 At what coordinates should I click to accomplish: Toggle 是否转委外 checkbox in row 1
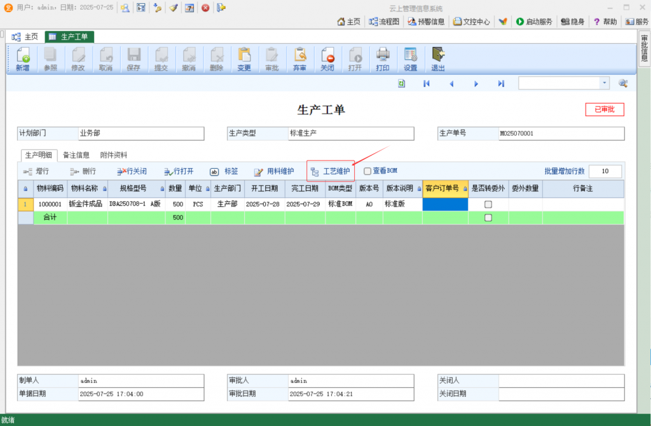coord(488,204)
